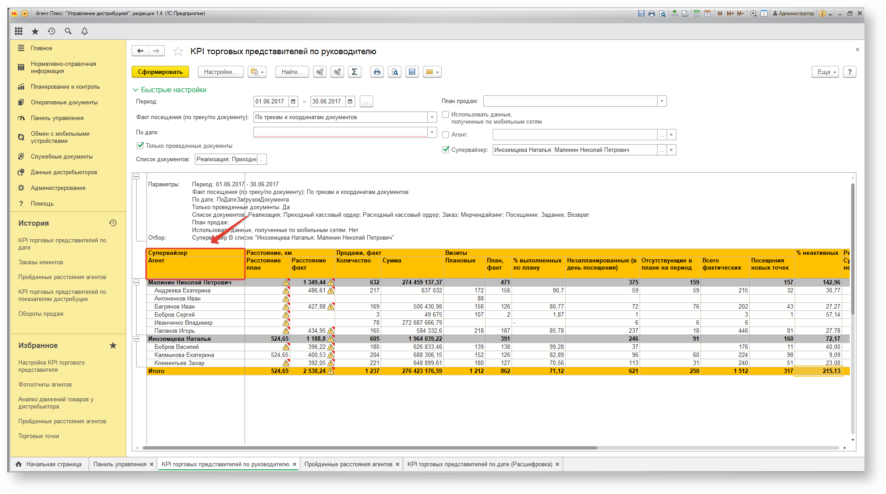Click the sigma sum icon
This screenshot has width=886, height=494.
[355, 72]
